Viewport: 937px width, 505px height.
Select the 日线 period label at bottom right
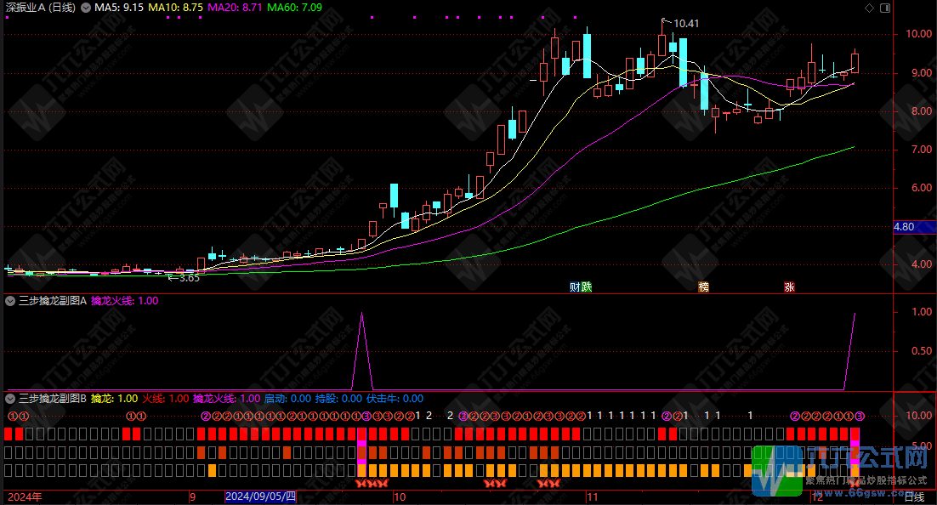point(914,497)
